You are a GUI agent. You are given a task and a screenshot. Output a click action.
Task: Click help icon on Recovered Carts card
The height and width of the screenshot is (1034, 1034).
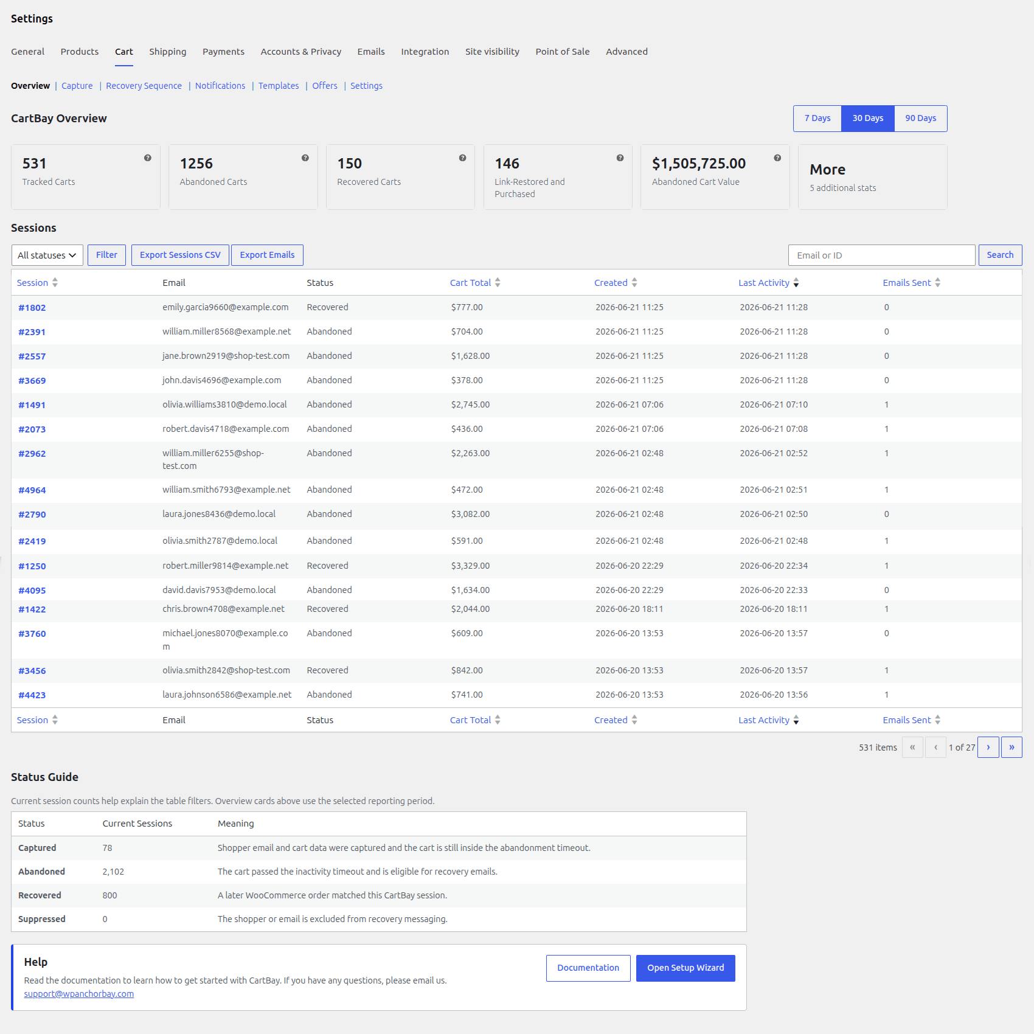[463, 158]
